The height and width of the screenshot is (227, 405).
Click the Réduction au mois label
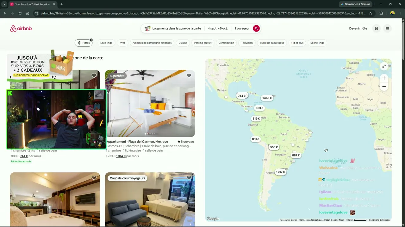21,161
